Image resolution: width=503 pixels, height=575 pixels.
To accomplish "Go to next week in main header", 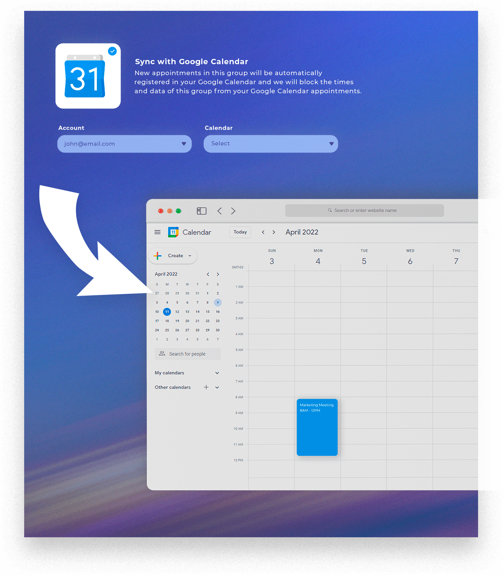I will [274, 232].
